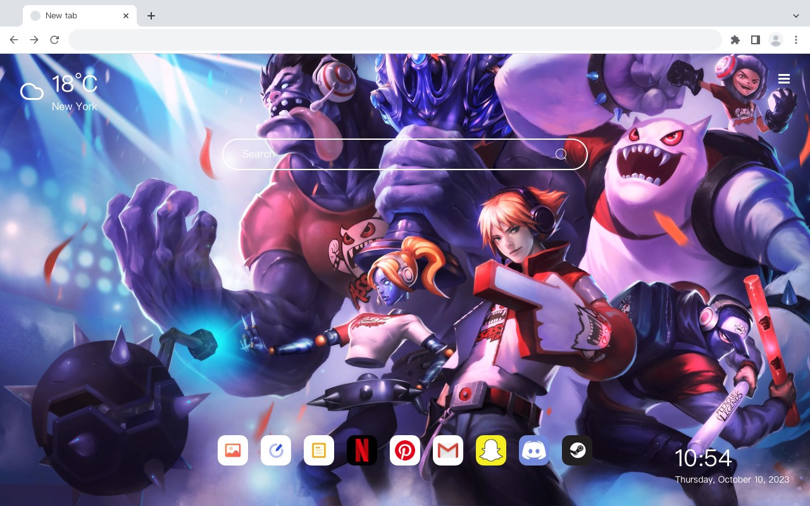Image resolution: width=810 pixels, height=506 pixels.
Task: Open the profile avatar menu
Action: [775, 40]
